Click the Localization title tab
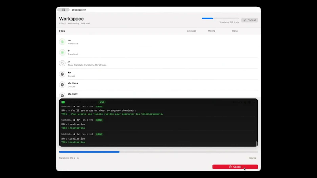This screenshot has height=178, width=317. tap(79, 9)
